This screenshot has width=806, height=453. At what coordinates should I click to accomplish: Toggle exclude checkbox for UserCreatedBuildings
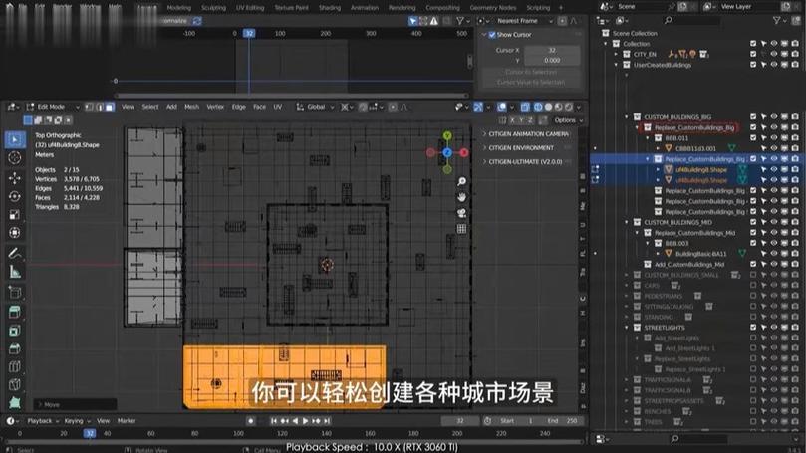tap(753, 65)
